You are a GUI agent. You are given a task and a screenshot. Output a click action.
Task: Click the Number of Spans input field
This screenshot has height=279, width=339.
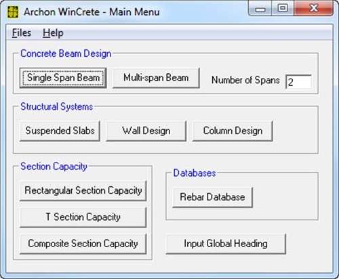click(299, 82)
